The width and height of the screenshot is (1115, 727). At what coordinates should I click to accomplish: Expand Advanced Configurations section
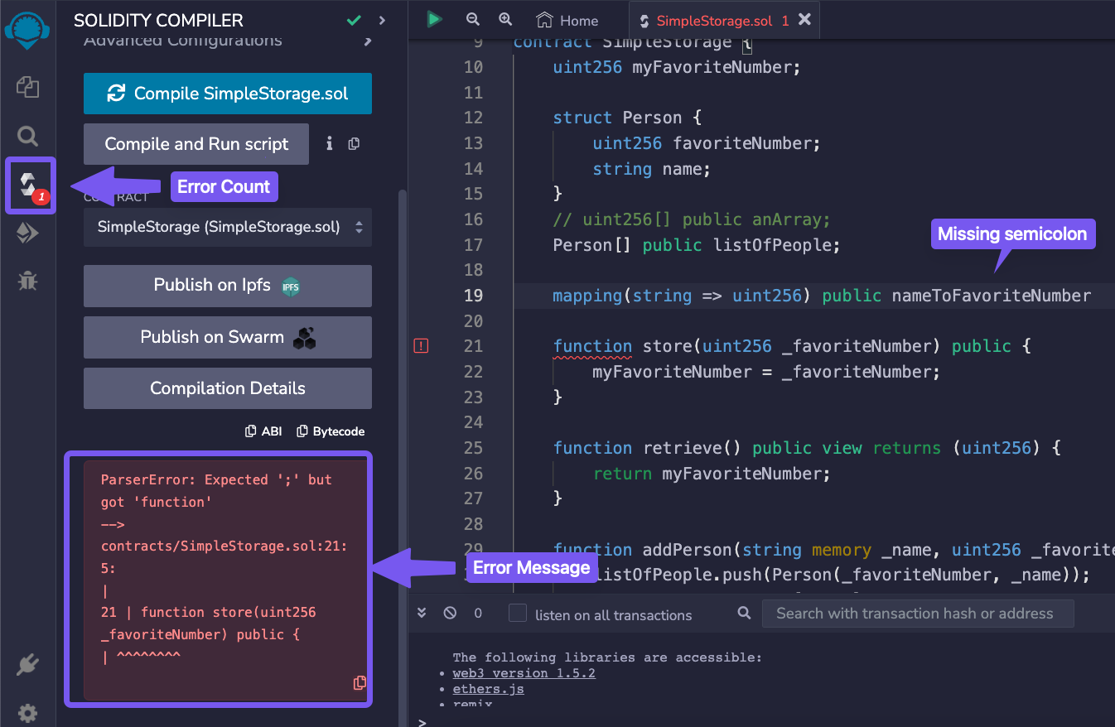[368, 41]
